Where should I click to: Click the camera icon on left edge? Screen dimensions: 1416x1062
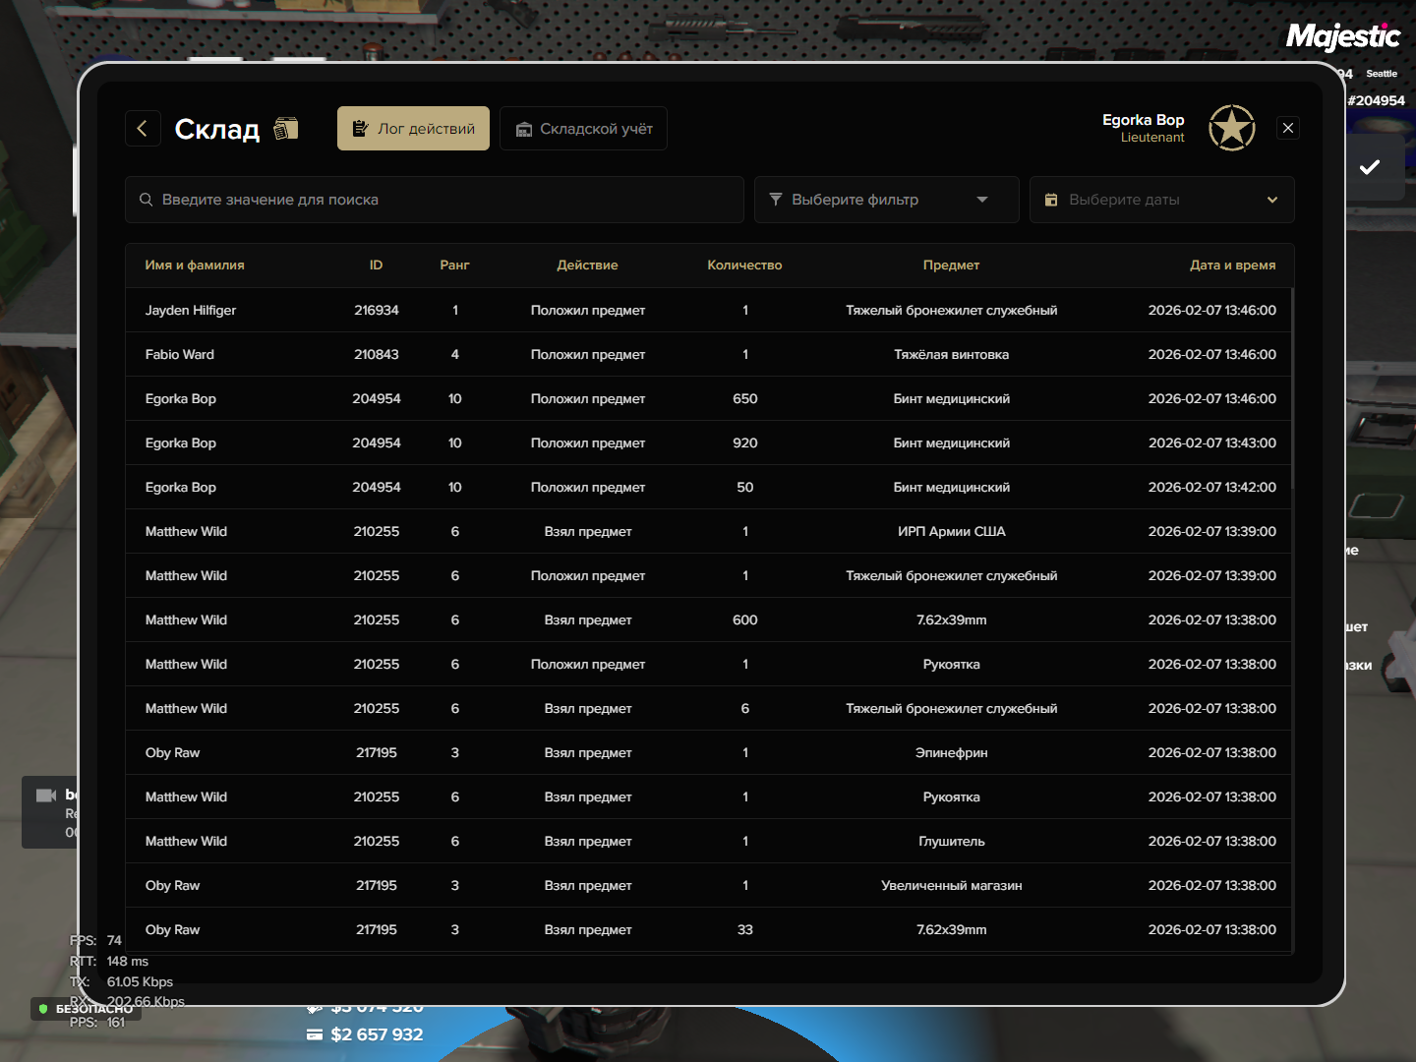tap(46, 796)
